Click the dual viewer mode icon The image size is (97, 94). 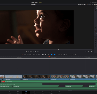(x=90, y=4)
